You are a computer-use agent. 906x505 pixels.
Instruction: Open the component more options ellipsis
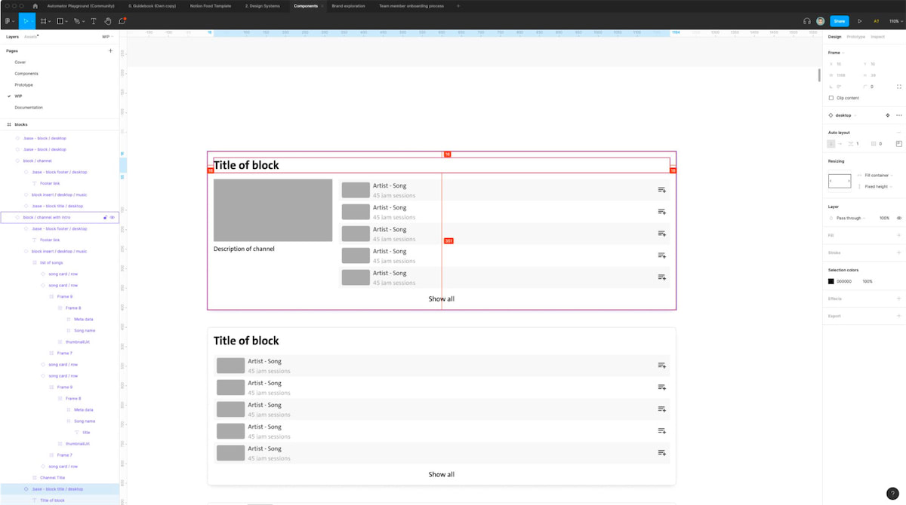(898, 115)
